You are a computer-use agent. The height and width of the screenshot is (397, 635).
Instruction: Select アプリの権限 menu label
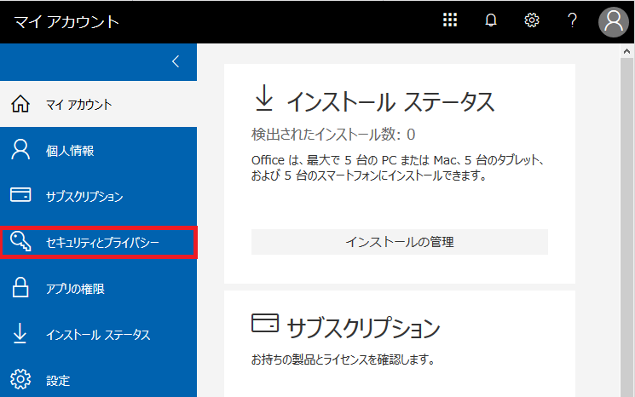[75, 289]
